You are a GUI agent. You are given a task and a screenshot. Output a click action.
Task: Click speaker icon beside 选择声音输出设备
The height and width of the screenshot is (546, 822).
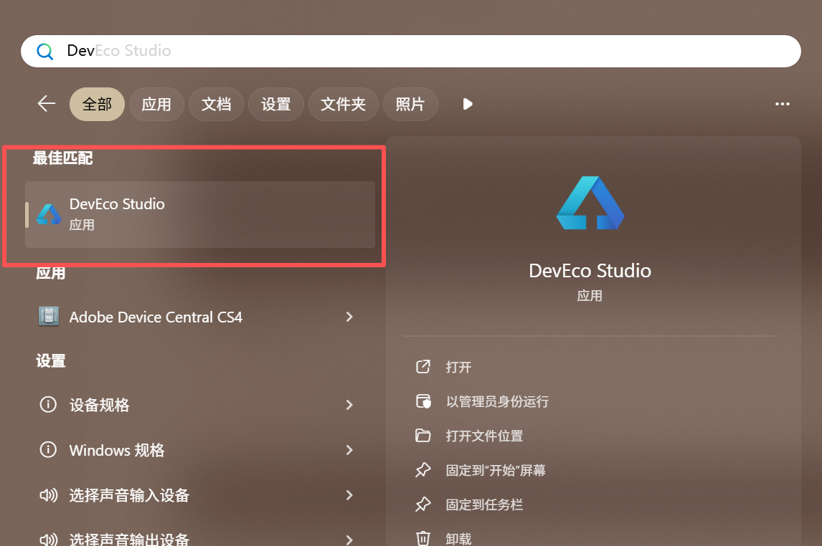48,540
